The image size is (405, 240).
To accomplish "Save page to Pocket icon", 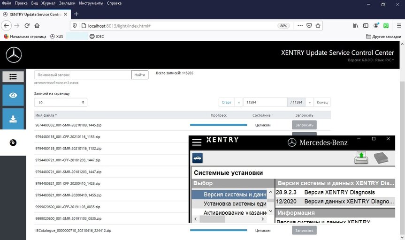I will pyautogui.click(x=309, y=26).
